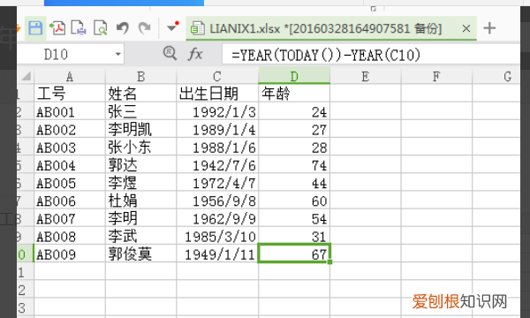Image resolution: width=530 pixels, height=318 pixels.
Task: Redo the last undone action
Action: (x=145, y=28)
